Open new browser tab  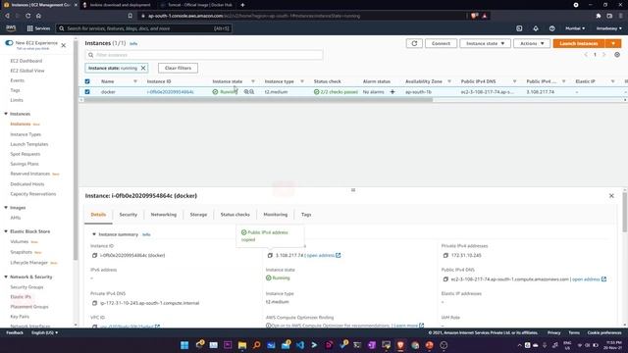[242, 5]
